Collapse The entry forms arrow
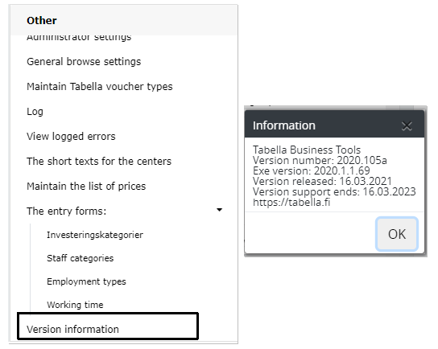The width and height of the screenshot is (438, 349). point(220,210)
